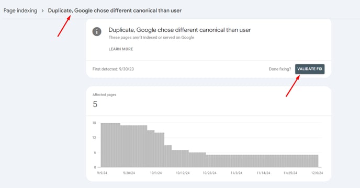Click the chart bar above 11/3/24
The image size is (360, 188).
point(237,161)
